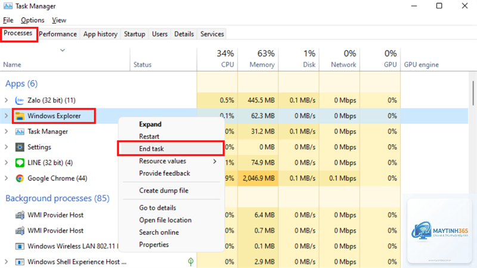Click second WMI Provider Host icon

pyautogui.click(x=20, y=230)
